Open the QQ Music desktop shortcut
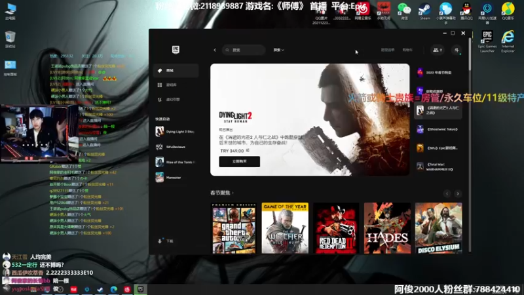 (508, 11)
